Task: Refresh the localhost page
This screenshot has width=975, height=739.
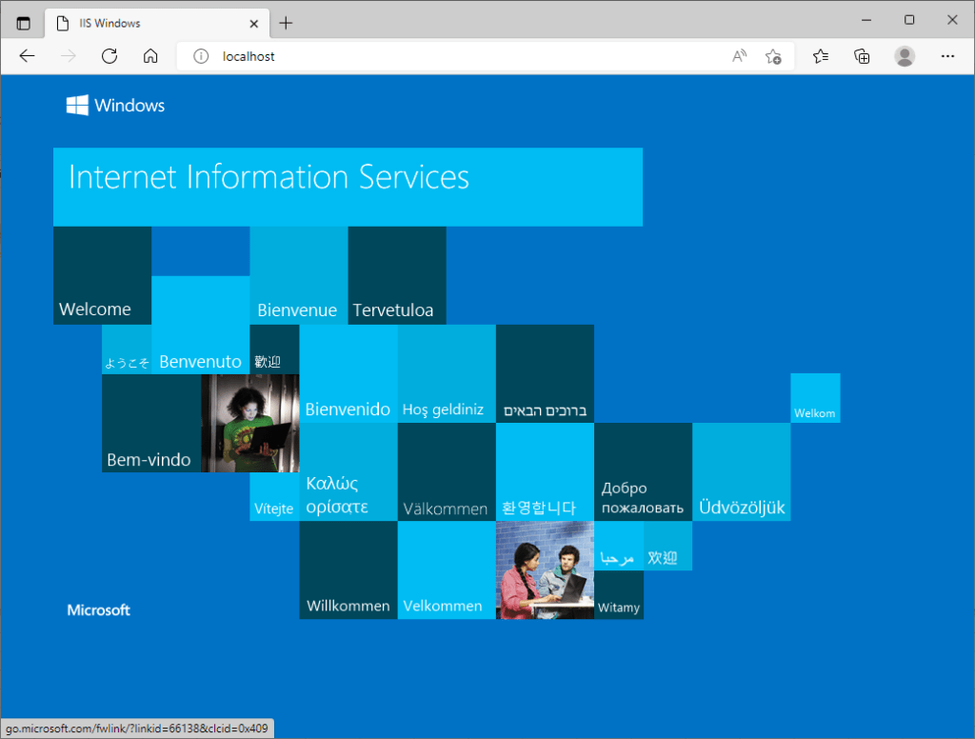Action: 109,56
